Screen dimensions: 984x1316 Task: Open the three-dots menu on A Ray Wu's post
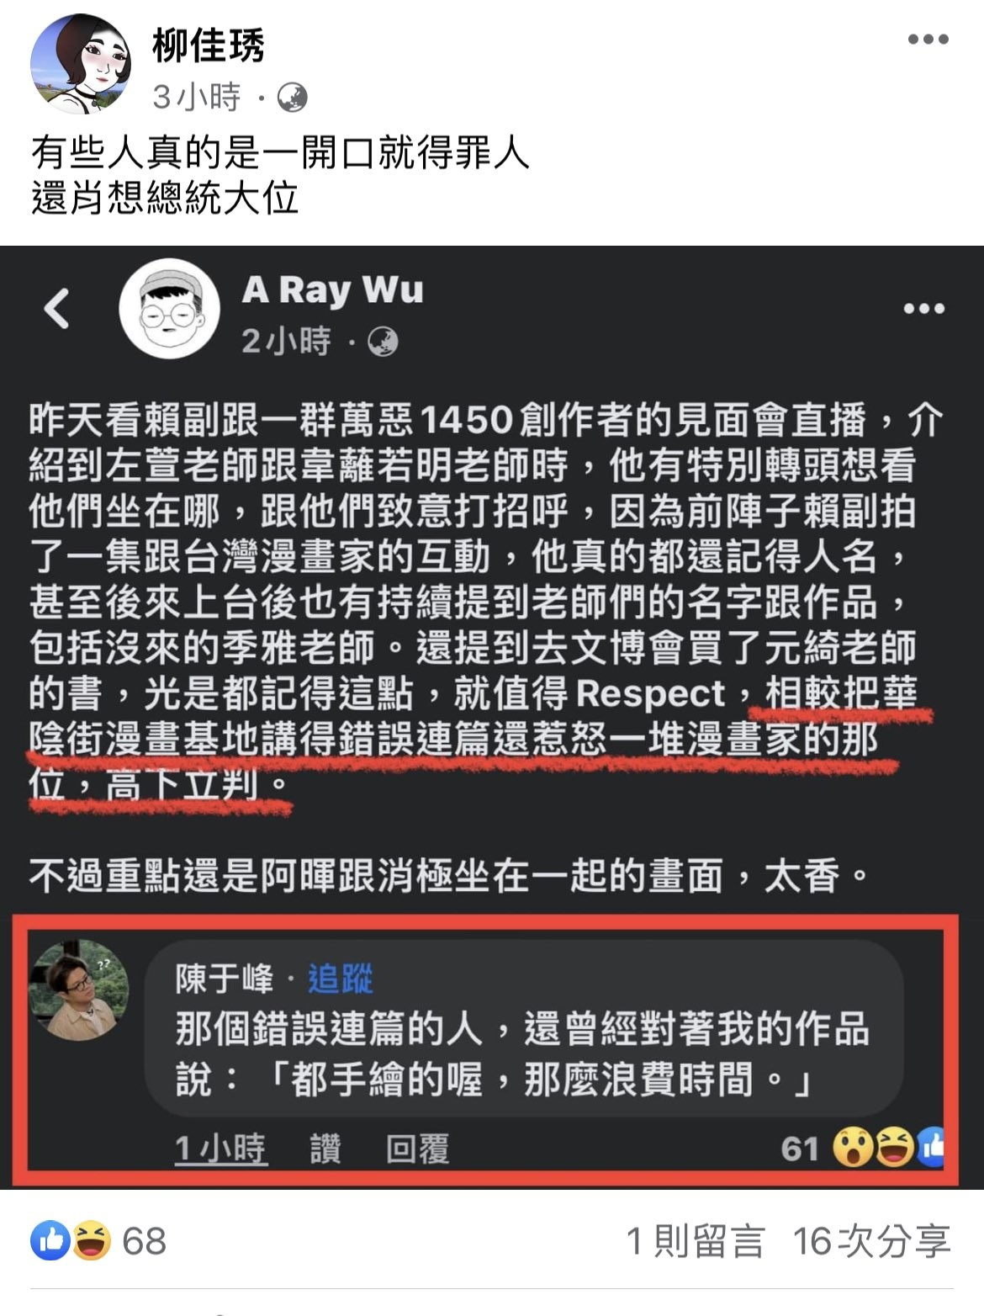coord(923,308)
